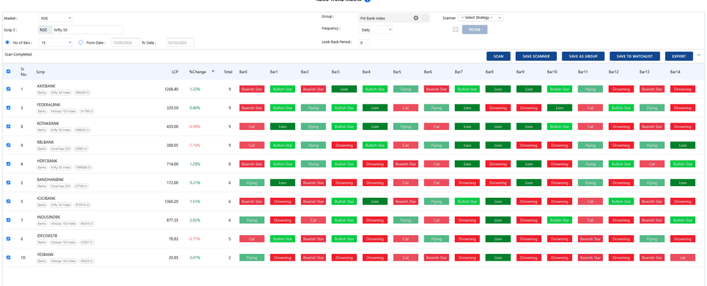Tick the checkbox next to FILTER

click(456, 29)
